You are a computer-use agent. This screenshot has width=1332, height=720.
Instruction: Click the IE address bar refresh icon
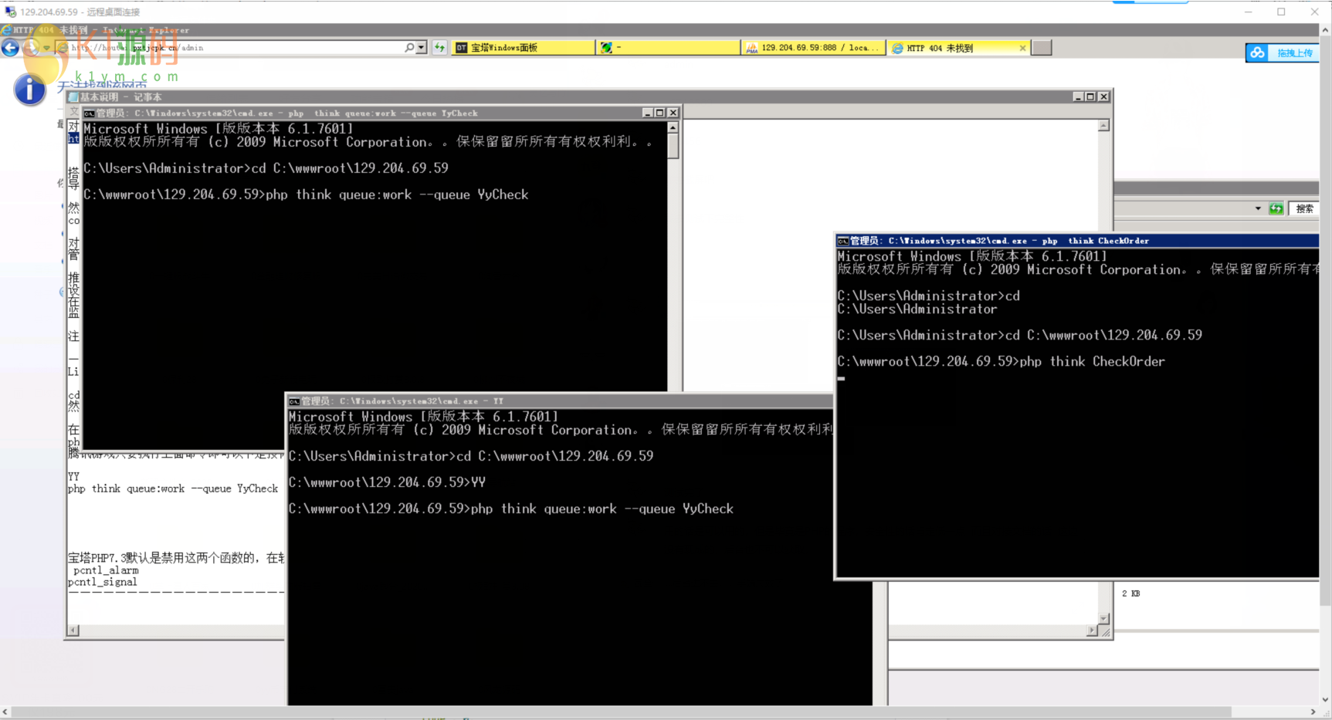click(439, 48)
